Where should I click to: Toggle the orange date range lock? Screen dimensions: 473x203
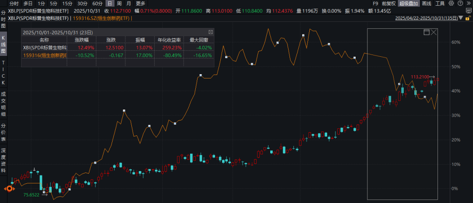point(468,18)
